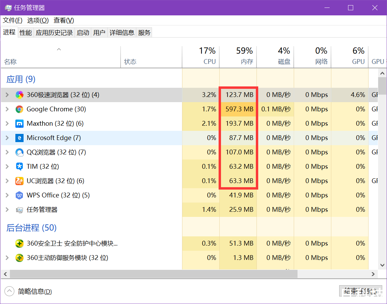Open the 选项 menu
Viewport: 387px width, 304px height.
(x=38, y=20)
